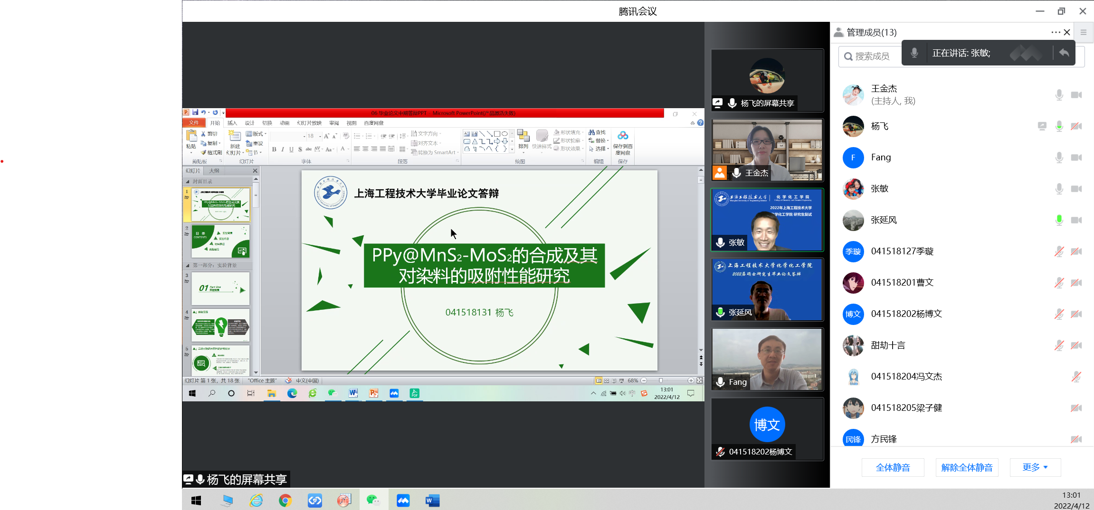Click 张敏's camera icon in member list

1076,189
